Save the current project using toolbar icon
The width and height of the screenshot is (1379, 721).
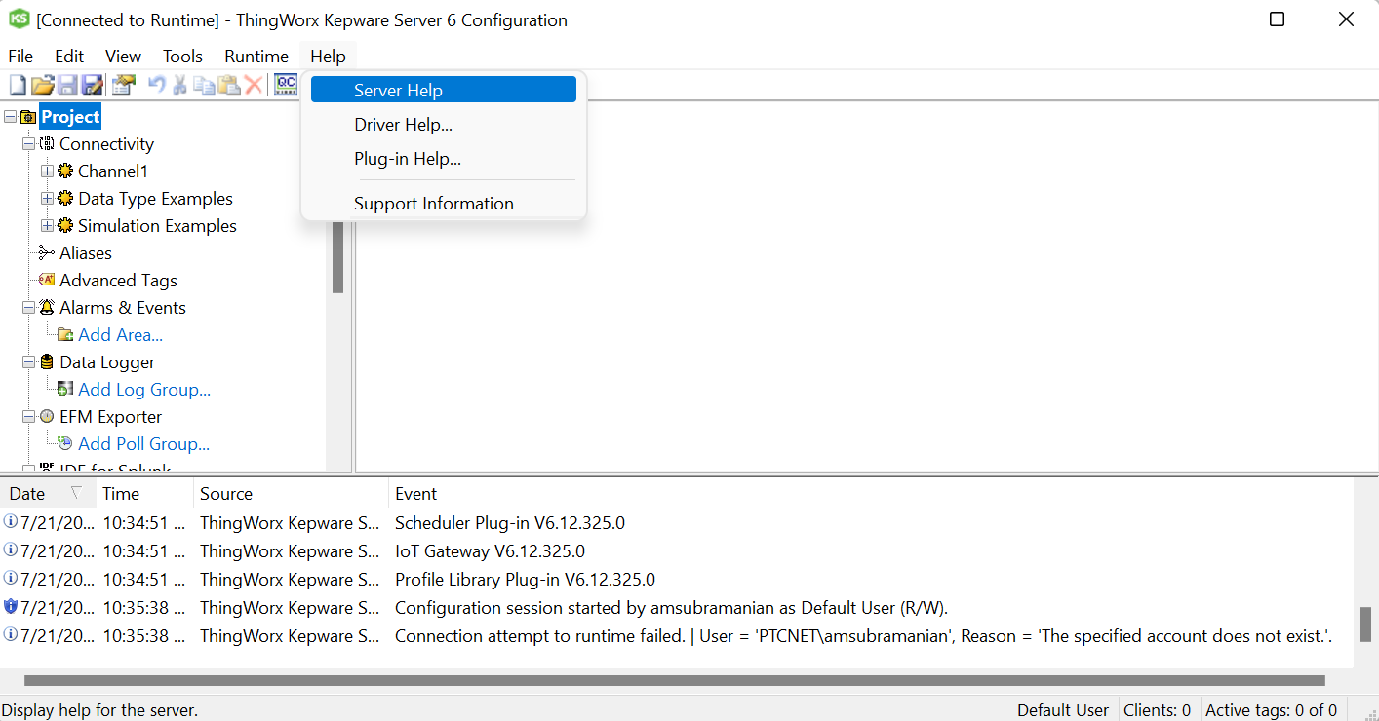66,85
